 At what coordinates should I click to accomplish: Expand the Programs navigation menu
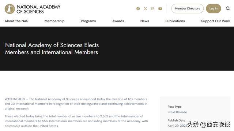(88, 21)
